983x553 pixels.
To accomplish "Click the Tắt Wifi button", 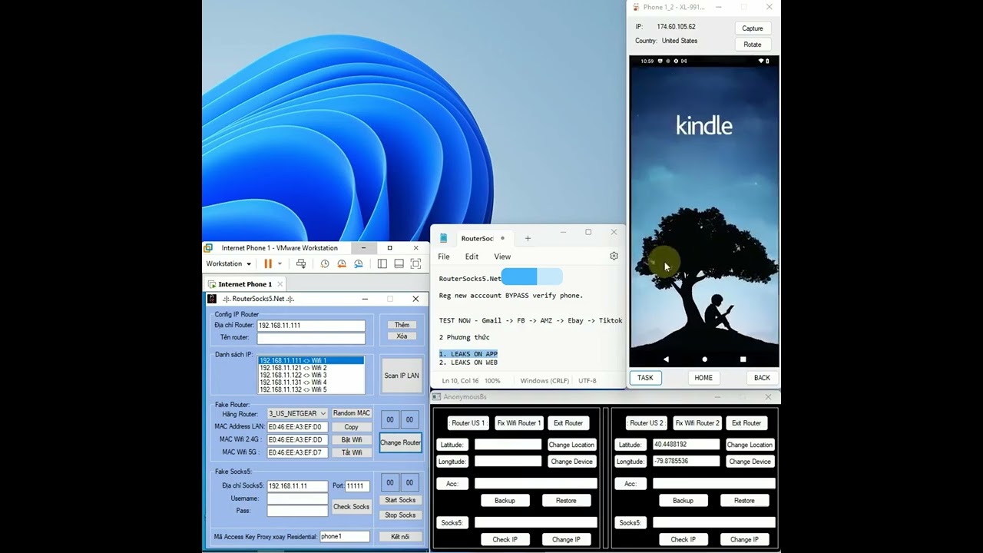I will pyautogui.click(x=352, y=452).
